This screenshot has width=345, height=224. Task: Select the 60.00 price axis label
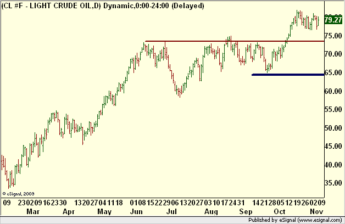coord(333,91)
